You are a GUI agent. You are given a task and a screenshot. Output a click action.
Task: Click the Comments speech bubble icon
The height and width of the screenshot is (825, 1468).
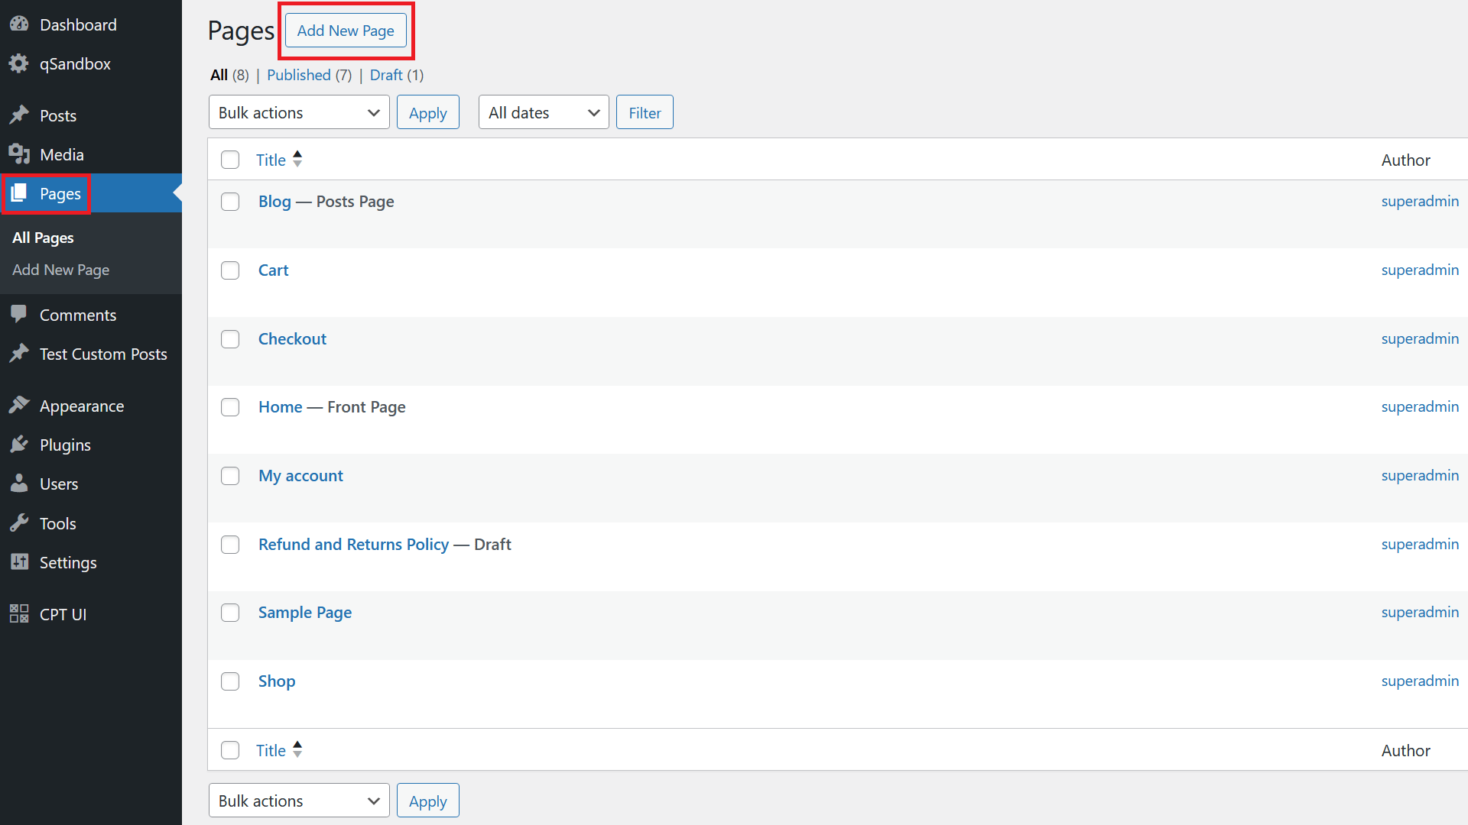(x=19, y=315)
